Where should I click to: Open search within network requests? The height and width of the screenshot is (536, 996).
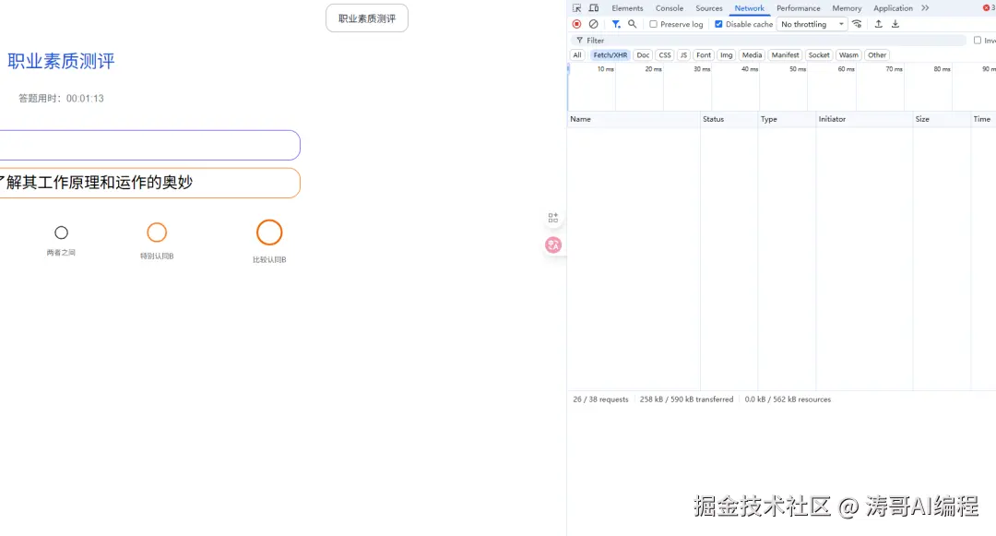633,24
